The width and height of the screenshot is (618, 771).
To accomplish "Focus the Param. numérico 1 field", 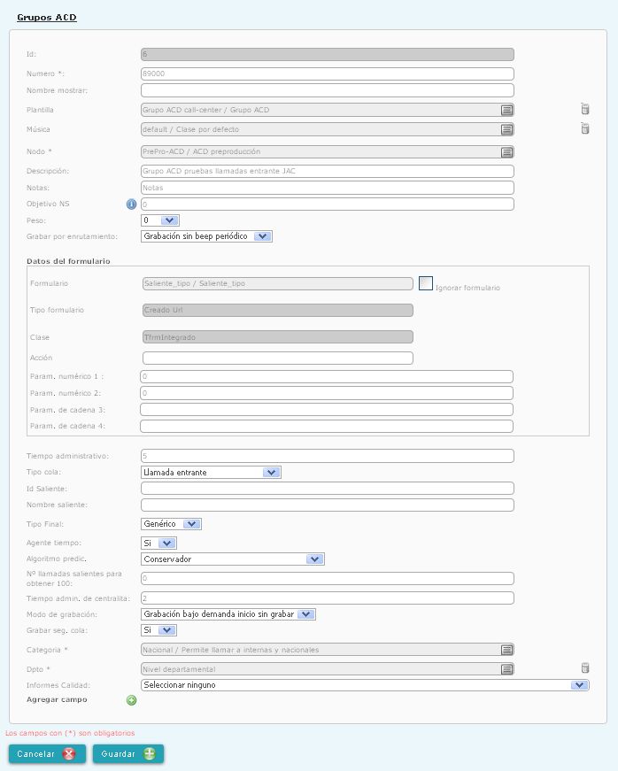I will coord(327,377).
